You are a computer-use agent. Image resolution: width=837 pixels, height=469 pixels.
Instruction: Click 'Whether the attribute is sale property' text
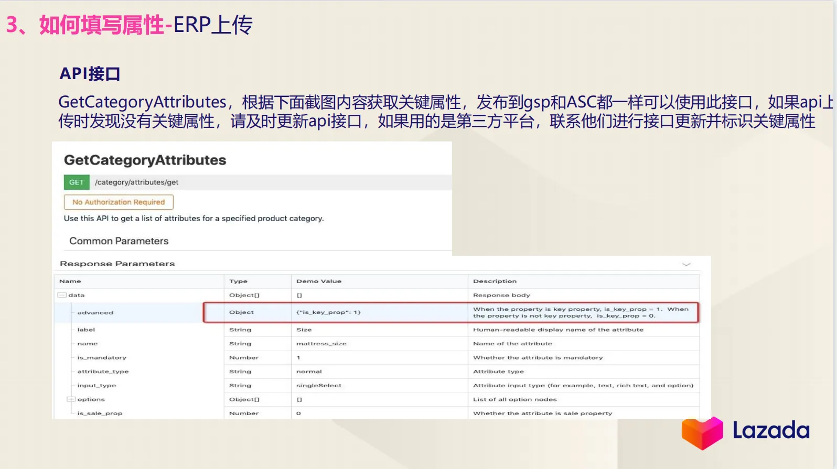543,413
